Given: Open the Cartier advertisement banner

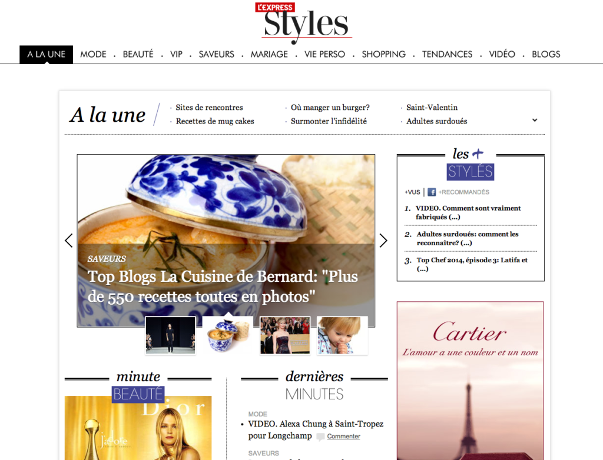Looking at the screenshot, I should [471, 381].
